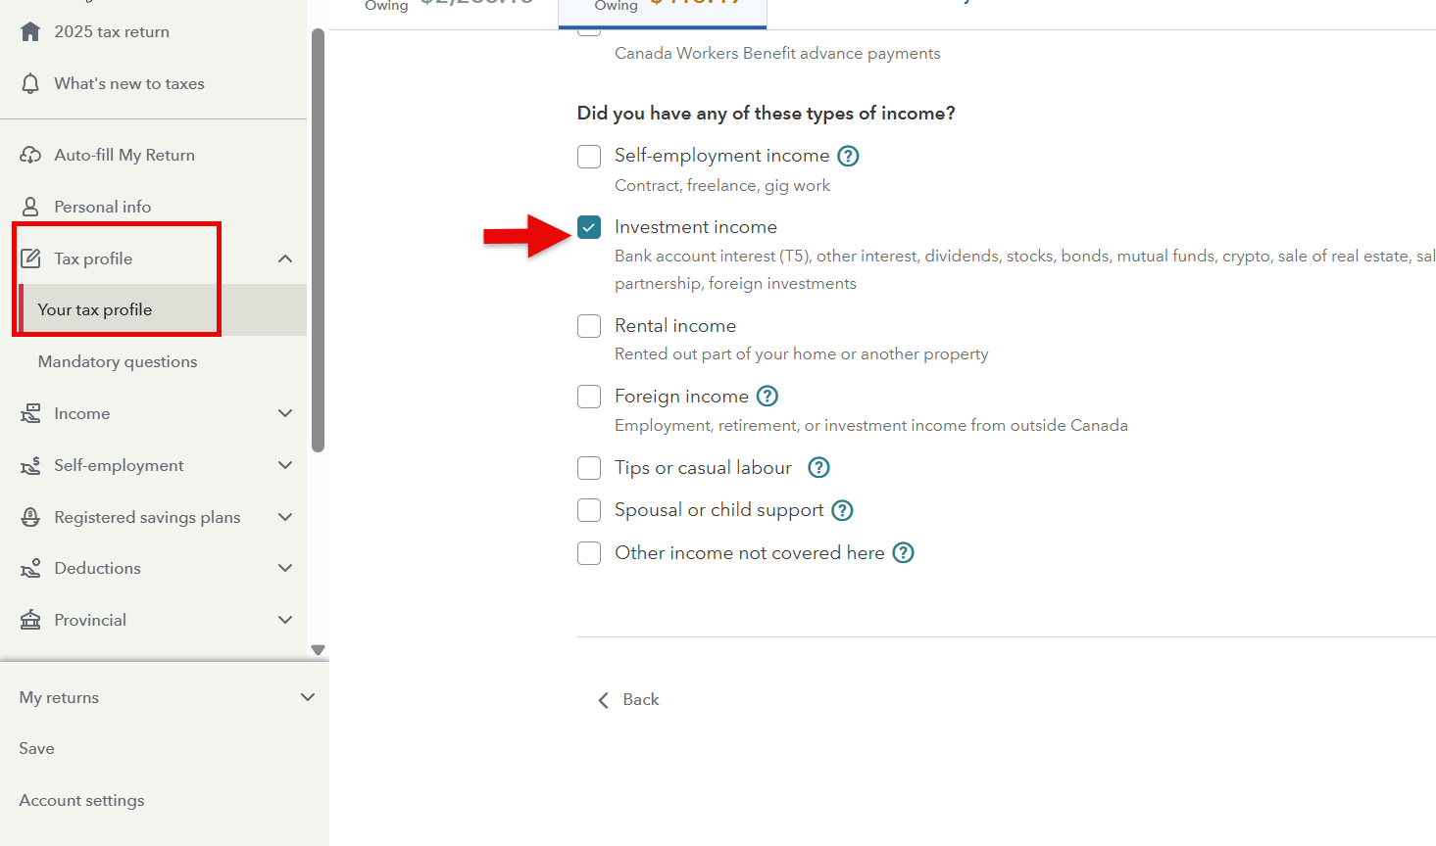
Task: Show help for Tips or casual labour
Action: [x=818, y=468]
